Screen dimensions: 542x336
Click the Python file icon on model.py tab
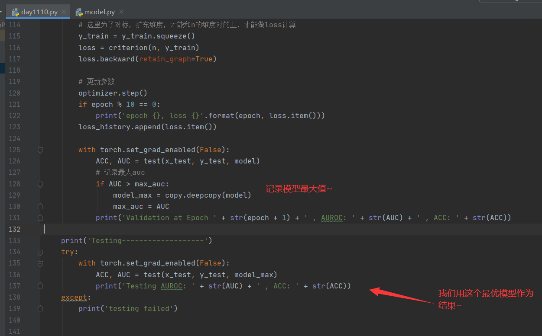coord(79,12)
